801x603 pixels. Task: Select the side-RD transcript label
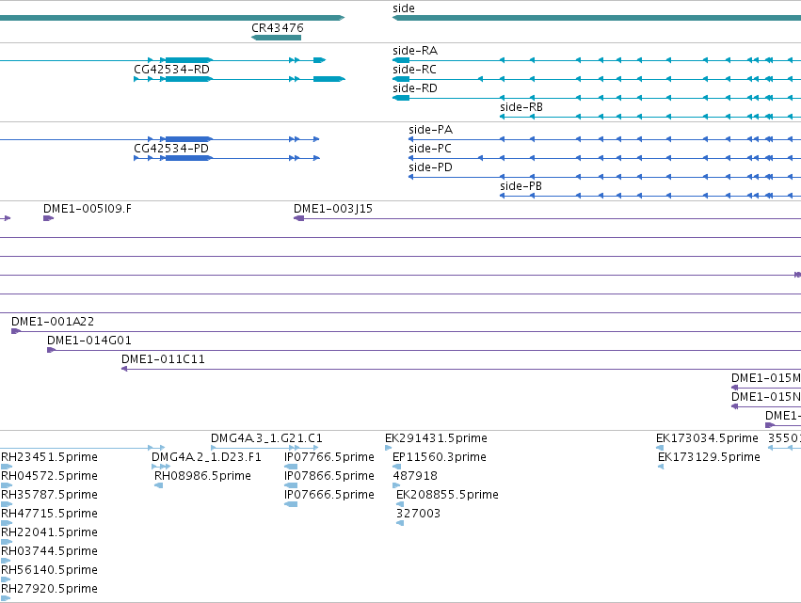tap(415, 88)
